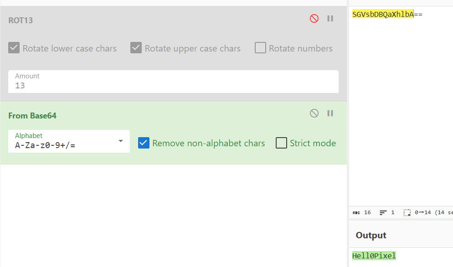Open the Base64 Alphabet dropdown arrow
Image resolution: width=453 pixels, height=267 pixels.
point(121,141)
